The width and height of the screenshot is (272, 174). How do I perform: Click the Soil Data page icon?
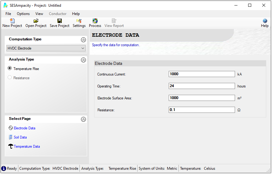tap(11, 137)
